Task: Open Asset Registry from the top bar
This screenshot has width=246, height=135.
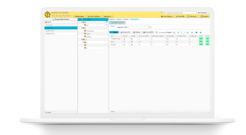Action: pyautogui.click(x=167, y=16)
